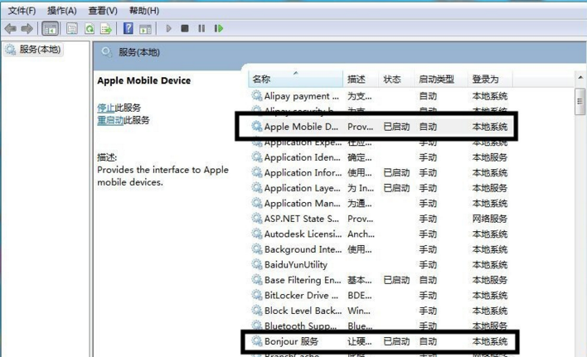Viewport: 587px width, 357px height.
Task: Sort by the 状态 column header
Action: pos(396,80)
